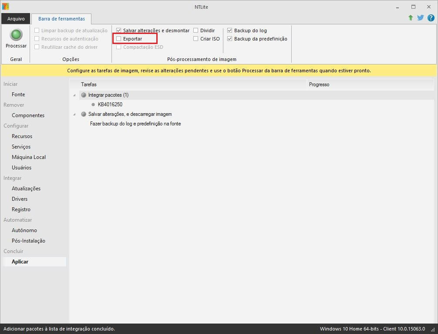
Task: Click the green Processar button
Action: pyautogui.click(x=16, y=39)
